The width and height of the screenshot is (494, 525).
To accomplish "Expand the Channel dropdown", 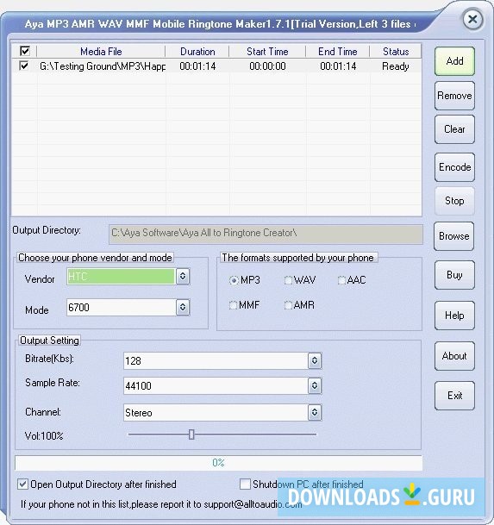I will click(x=315, y=412).
